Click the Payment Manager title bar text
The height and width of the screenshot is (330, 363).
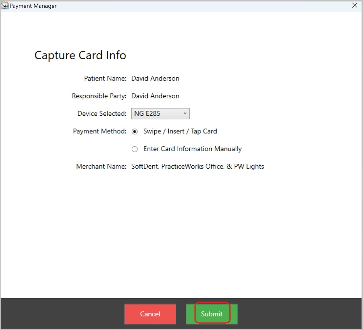(33, 6)
